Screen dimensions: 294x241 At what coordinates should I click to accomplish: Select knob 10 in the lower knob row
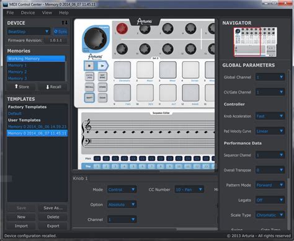(x=145, y=49)
